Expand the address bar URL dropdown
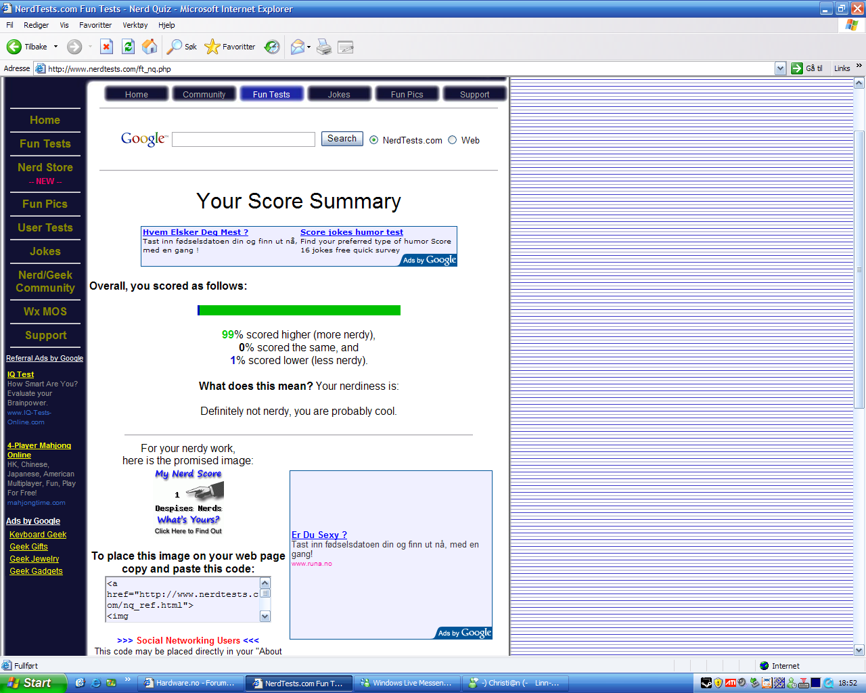 [x=780, y=68]
